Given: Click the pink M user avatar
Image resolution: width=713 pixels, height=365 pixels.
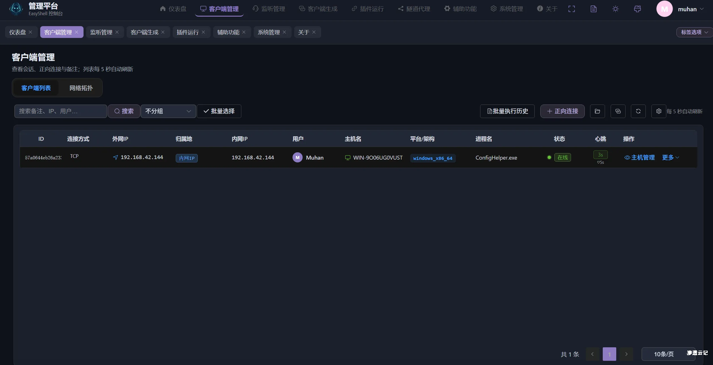Looking at the screenshot, I should click(x=664, y=9).
